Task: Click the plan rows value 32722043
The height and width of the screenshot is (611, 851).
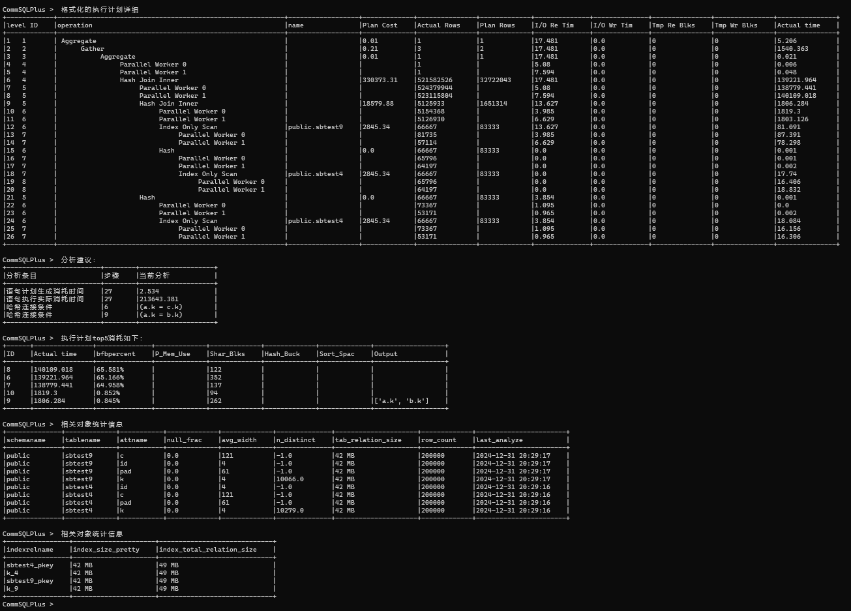Action: click(x=496, y=80)
